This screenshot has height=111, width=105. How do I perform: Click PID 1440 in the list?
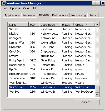coord(33,65)
